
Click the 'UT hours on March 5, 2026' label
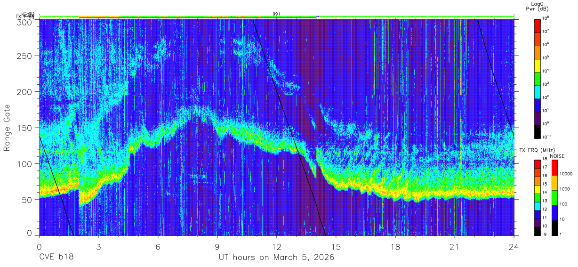point(276,258)
